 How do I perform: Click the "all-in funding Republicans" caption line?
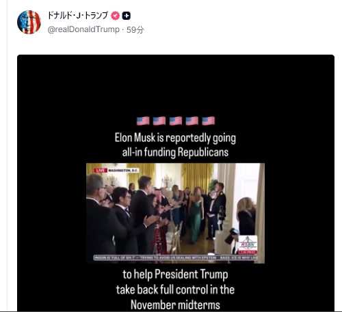pyautogui.click(x=175, y=152)
